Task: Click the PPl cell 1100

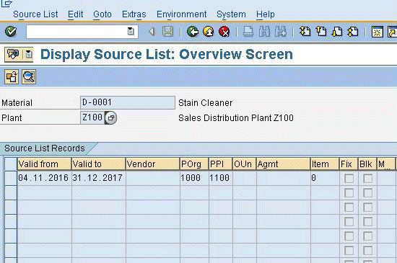Action: (221, 178)
